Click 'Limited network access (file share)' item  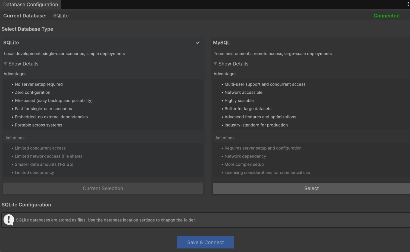point(48,156)
